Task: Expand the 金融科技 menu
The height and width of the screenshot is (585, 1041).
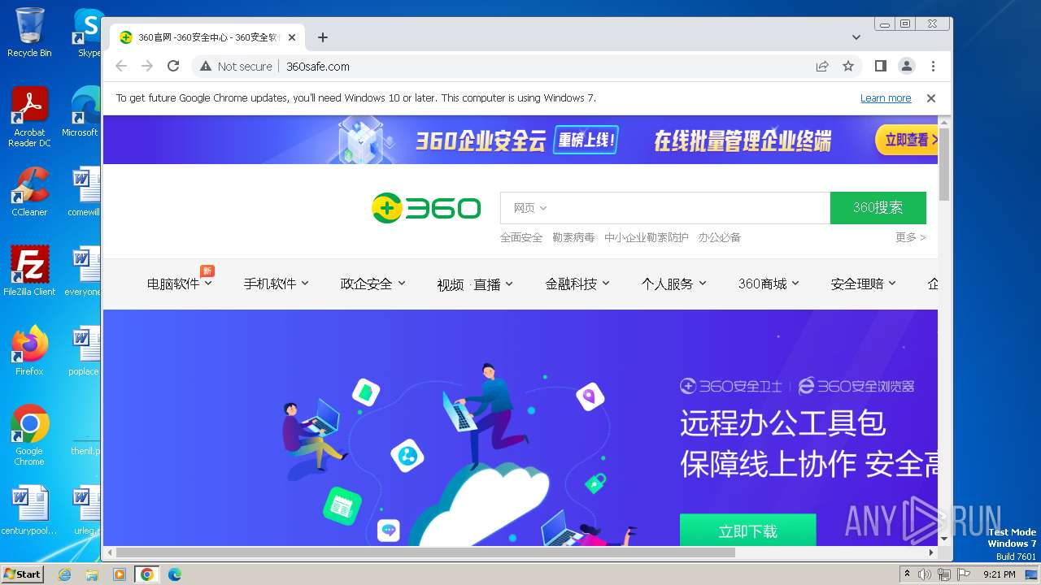Action: pyautogui.click(x=577, y=284)
